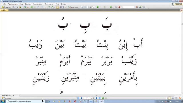The width and height of the screenshot is (183, 103).
Task: Select the Snapshot tool icon
Action: pos(61,7)
